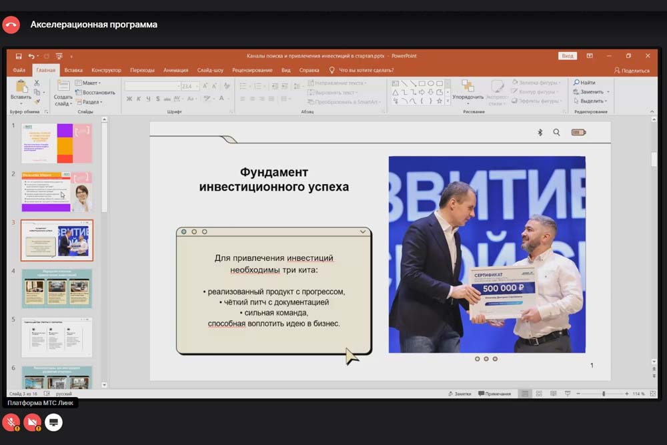Screen dimensions: 667x445
Task: Click the zoom slider in status bar
Action: pos(604,394)
